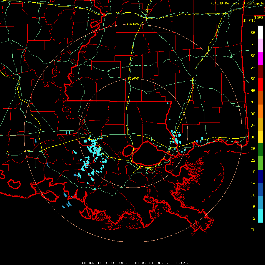This screenshot has height=265, width=265.
Task: Click the medium blue legend swatch
Action: (260, 189)
